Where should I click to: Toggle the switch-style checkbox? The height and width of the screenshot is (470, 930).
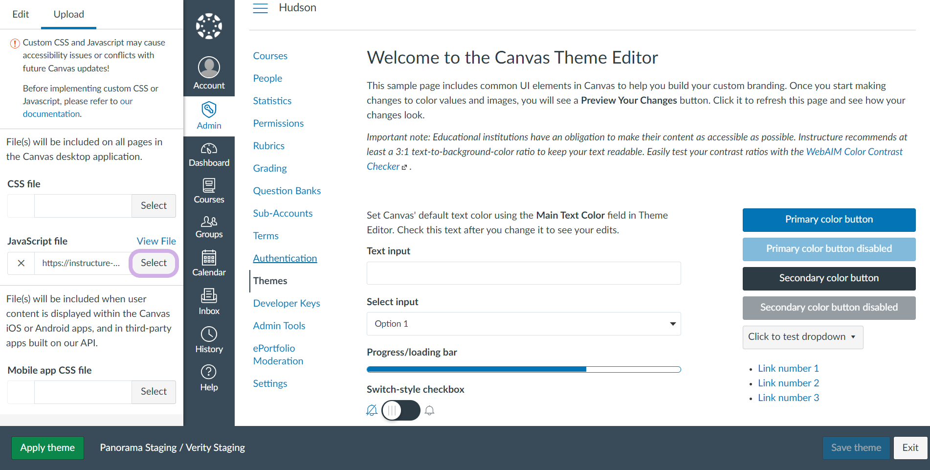tap(400, 410)
